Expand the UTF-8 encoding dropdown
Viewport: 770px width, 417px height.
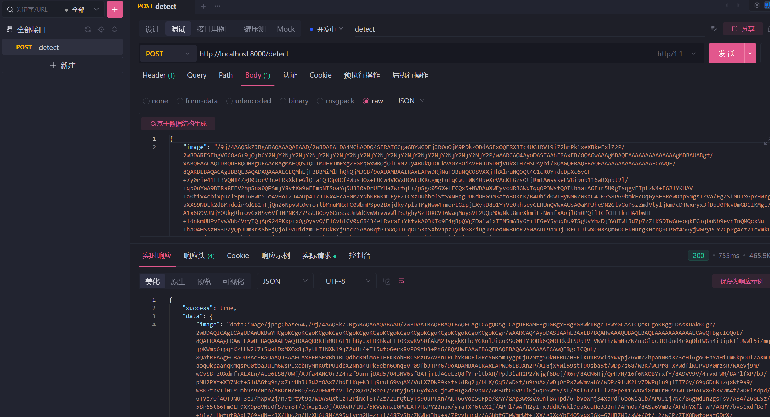(348, 281)
